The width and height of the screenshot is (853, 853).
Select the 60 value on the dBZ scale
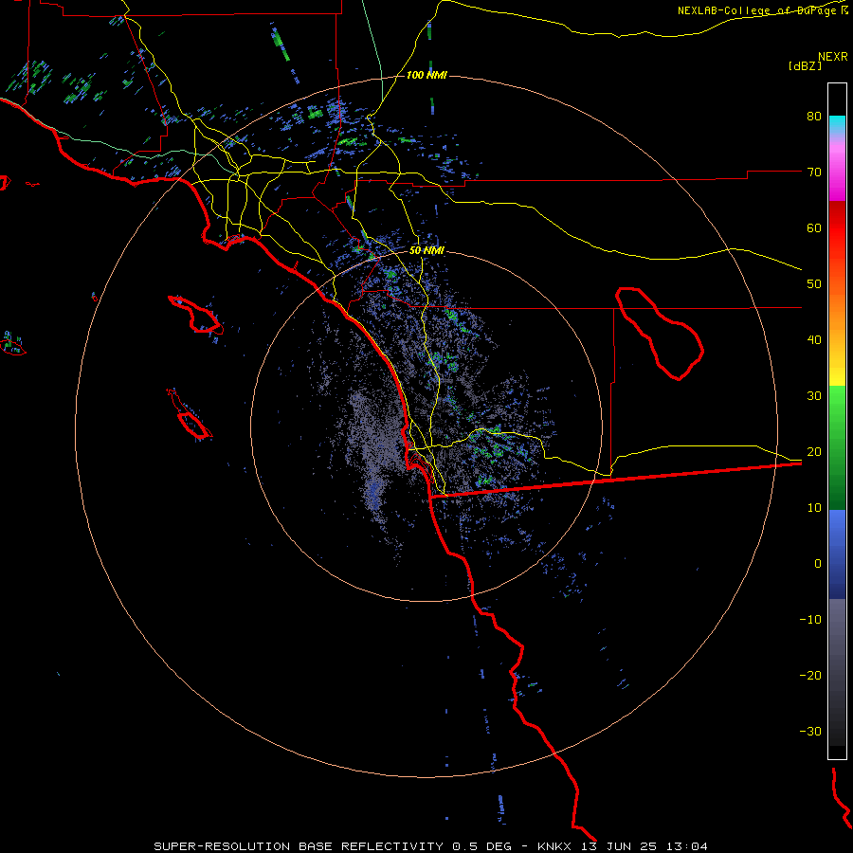coord(814,227)
